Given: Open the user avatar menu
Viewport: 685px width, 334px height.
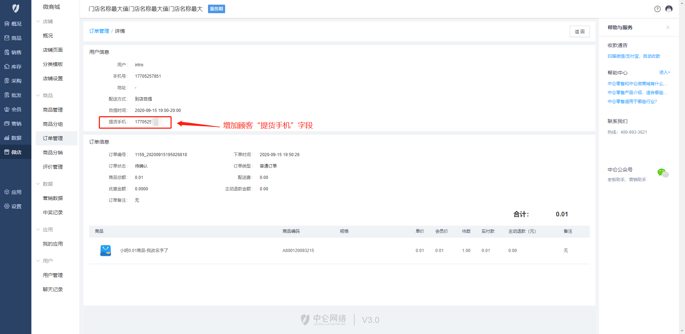Looking at the screenshot, I should click(x=669, y=9).
